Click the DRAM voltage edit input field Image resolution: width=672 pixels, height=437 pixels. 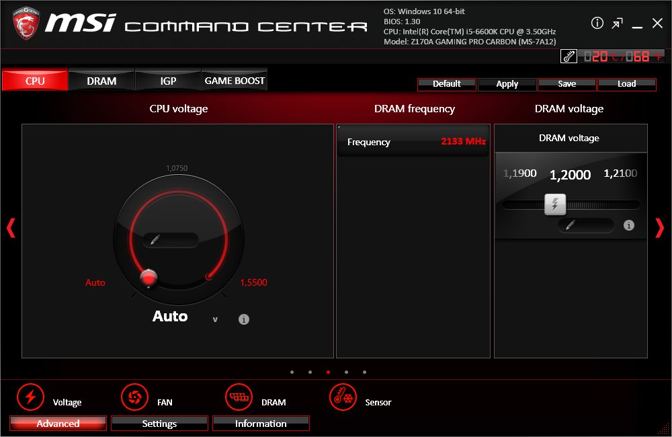coord(586,225)
